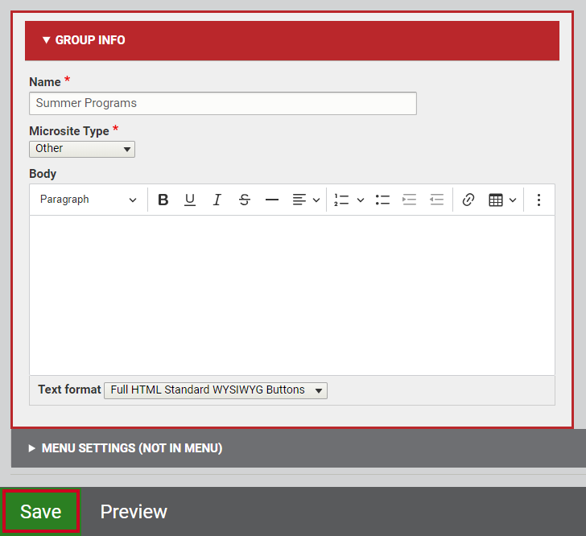Viewport: 586px width, 536px height.
Task: Insert a numbered list
Action: pyautogui.click(x=341, y=200)
